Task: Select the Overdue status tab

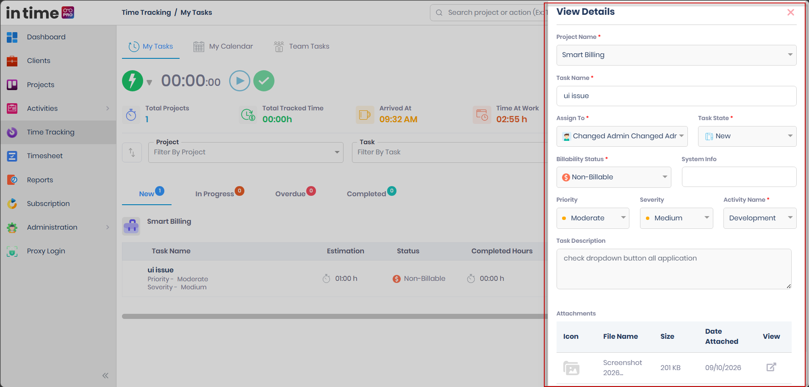Action: click(x=295, y=193)
